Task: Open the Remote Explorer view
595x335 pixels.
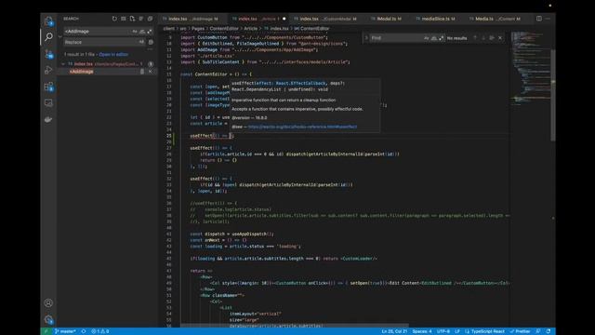Action: 48,103
